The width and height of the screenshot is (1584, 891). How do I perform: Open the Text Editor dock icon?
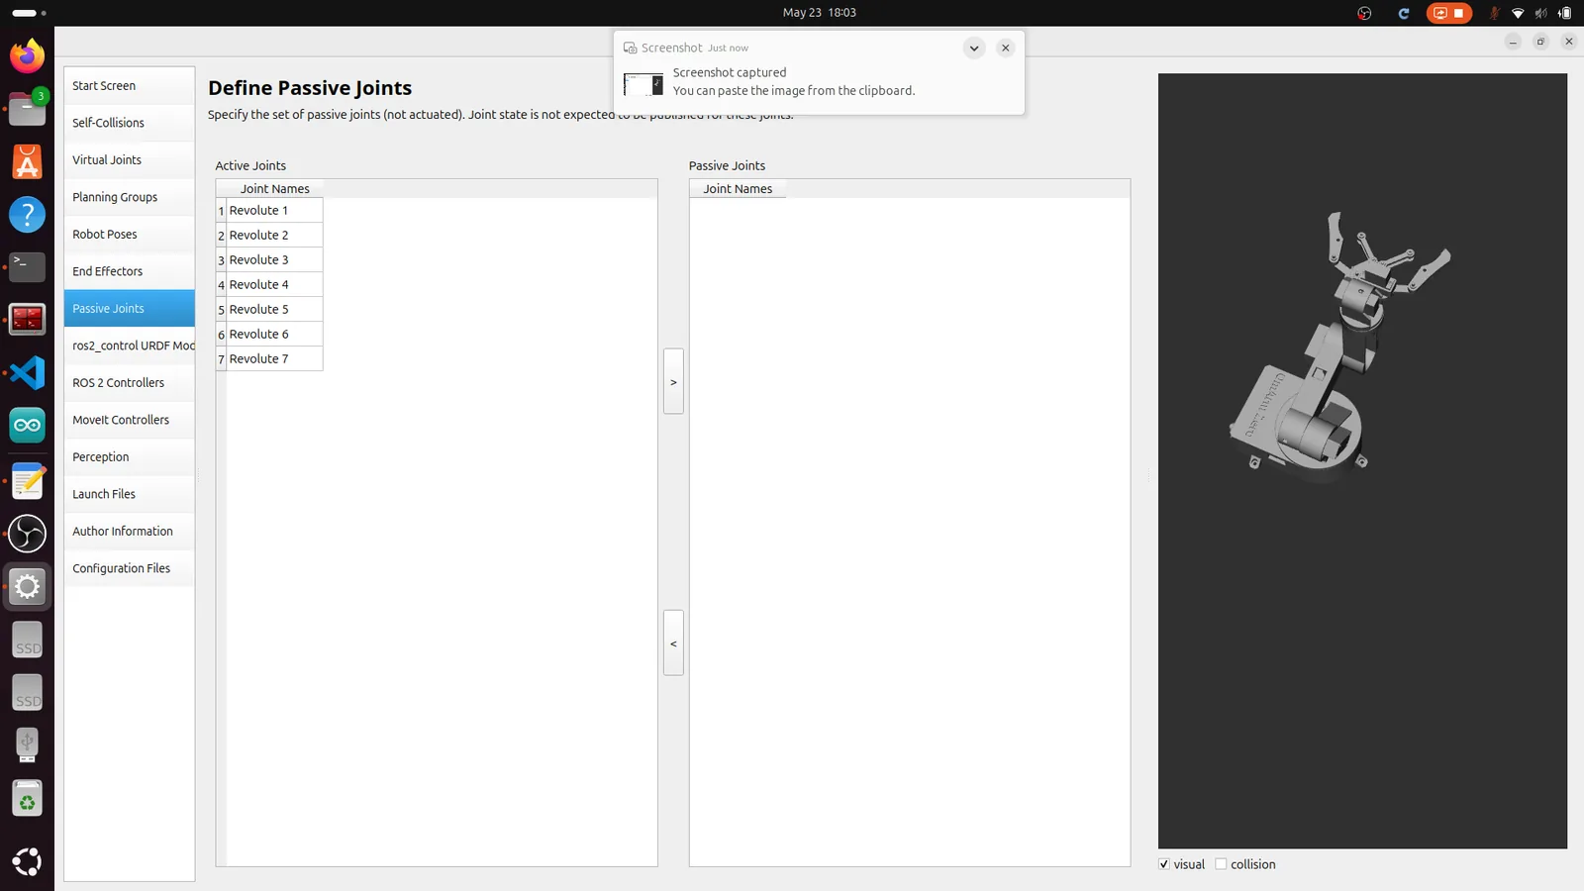[x=27, y=480]
